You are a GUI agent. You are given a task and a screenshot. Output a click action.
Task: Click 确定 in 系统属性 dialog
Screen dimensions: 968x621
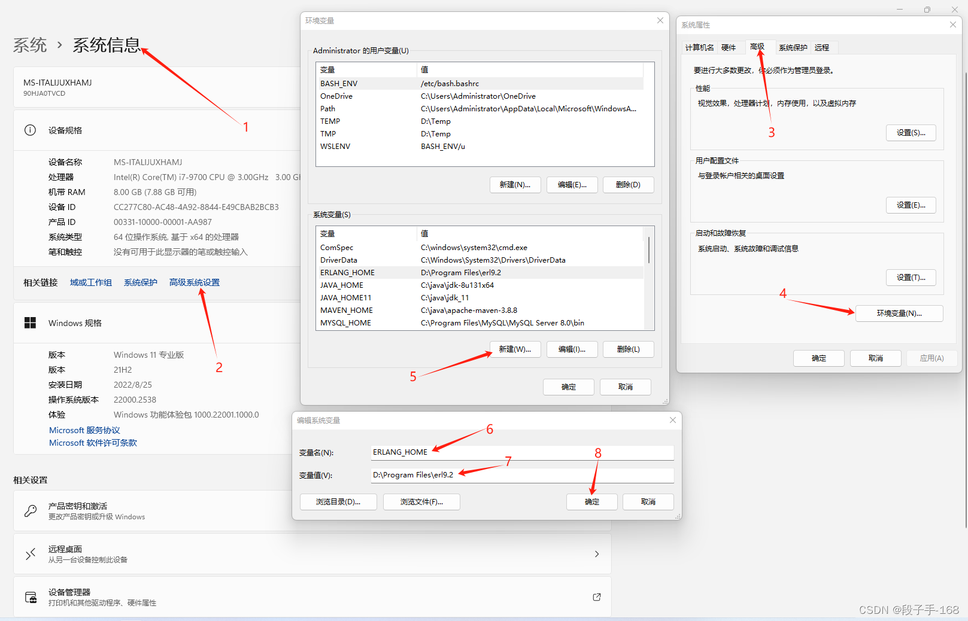[x=818, y=358]
